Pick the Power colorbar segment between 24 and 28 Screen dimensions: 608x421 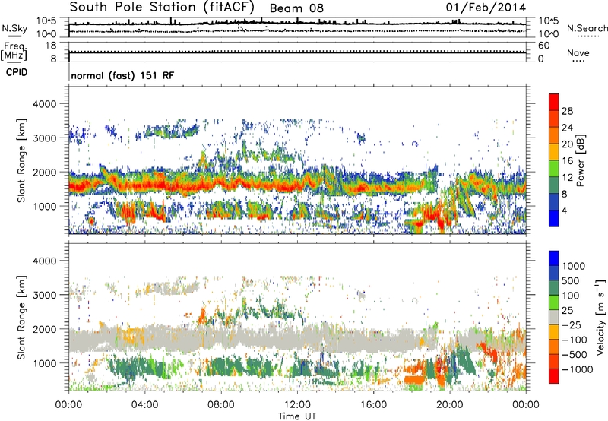[554, 119]
